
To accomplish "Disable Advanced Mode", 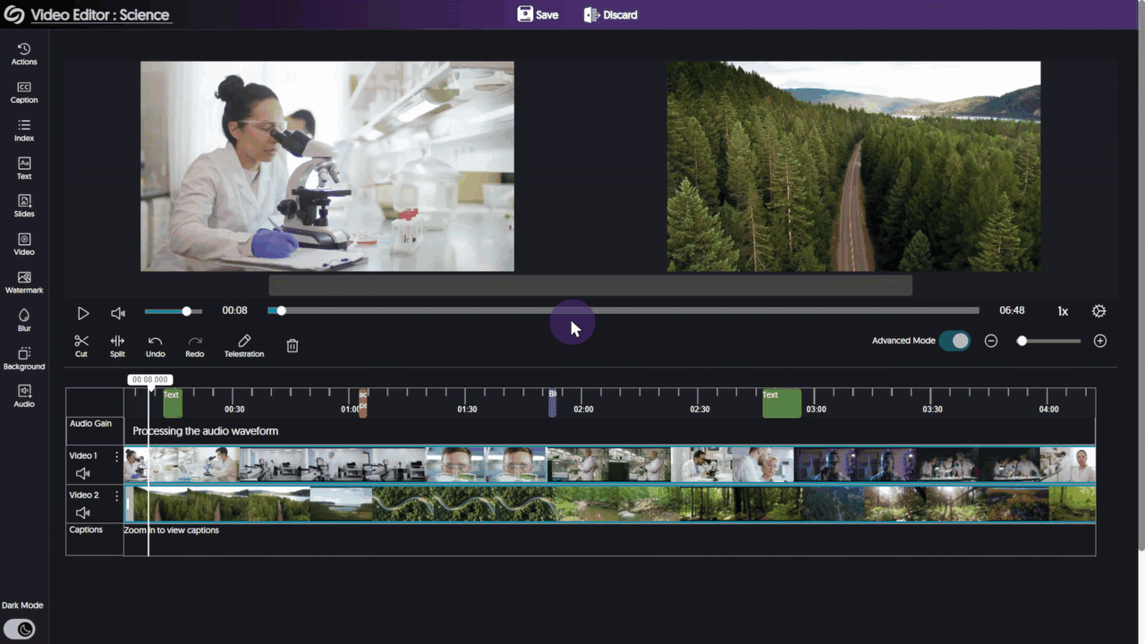I will [954, 341].
